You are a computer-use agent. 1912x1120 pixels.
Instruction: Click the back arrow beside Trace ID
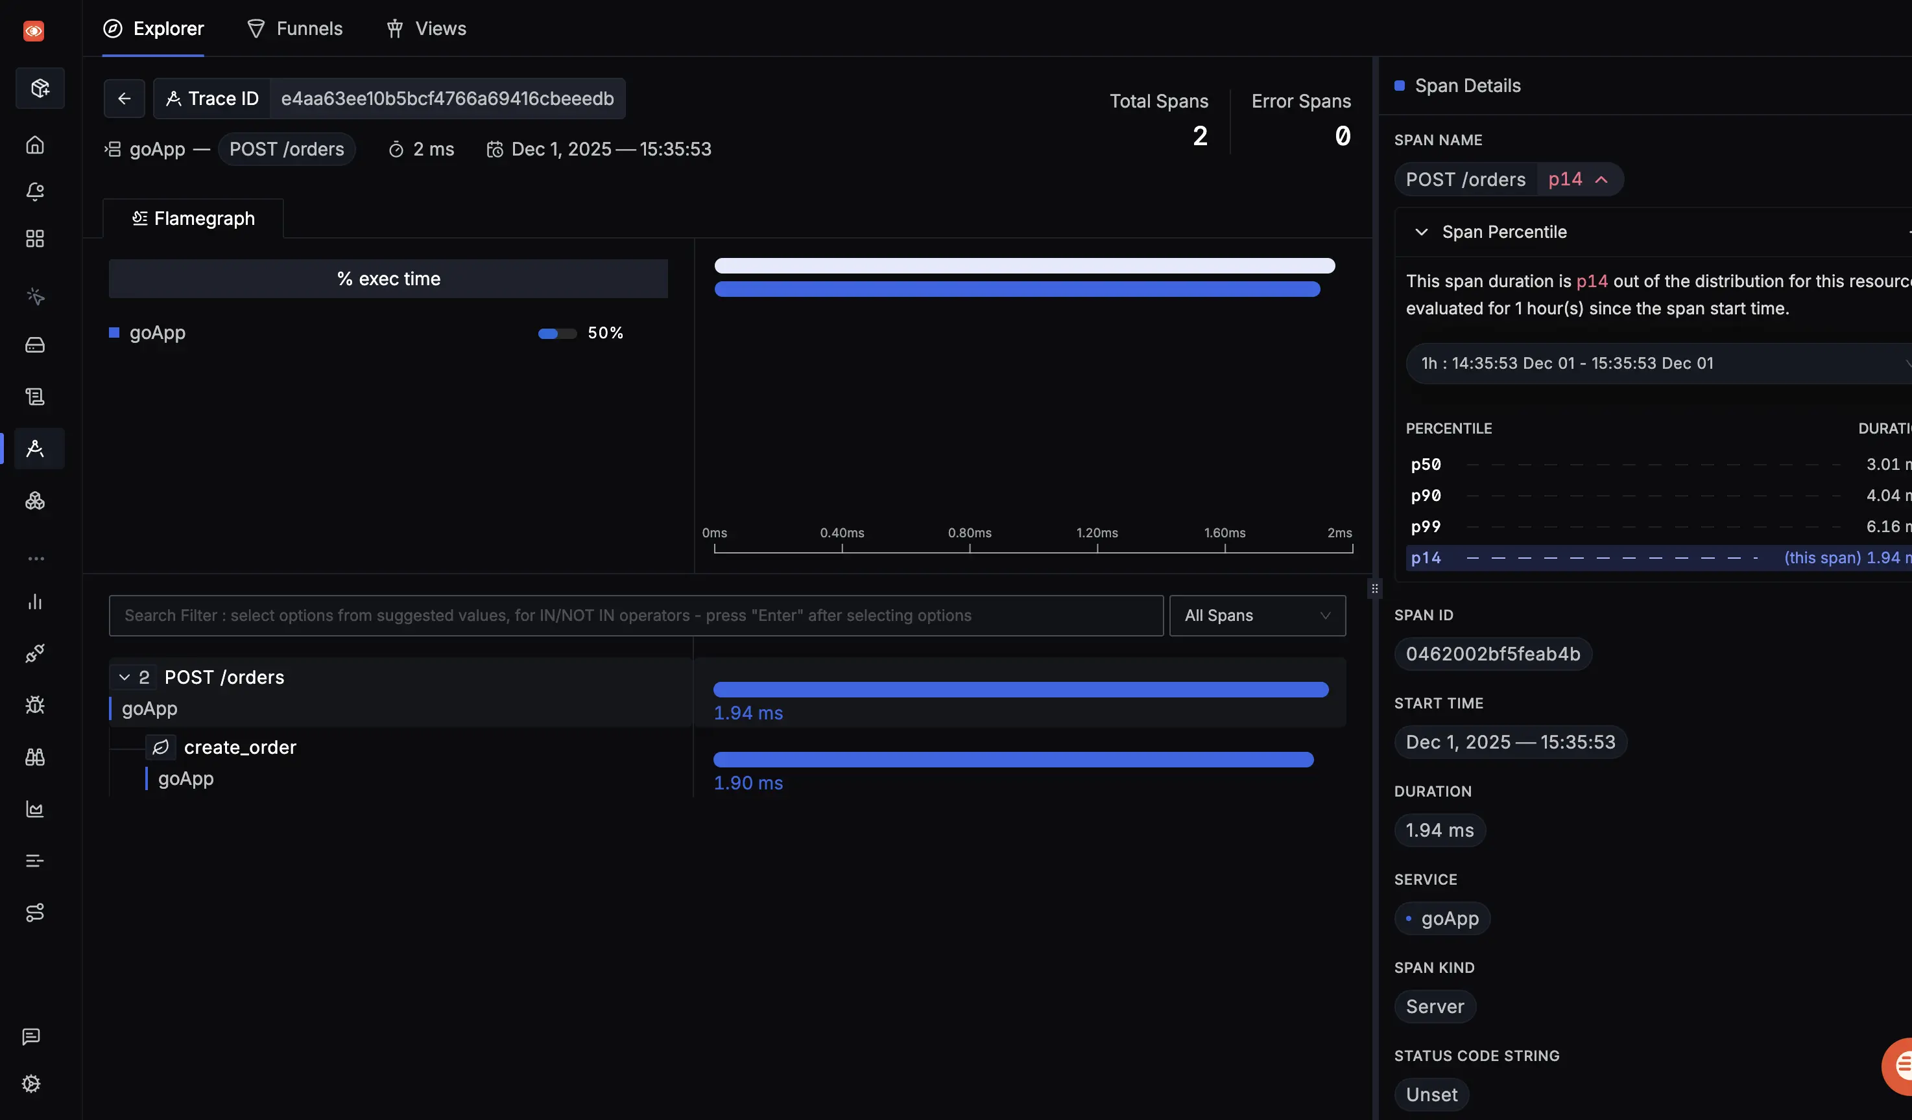pyautogui.click(x=125, y=99)
